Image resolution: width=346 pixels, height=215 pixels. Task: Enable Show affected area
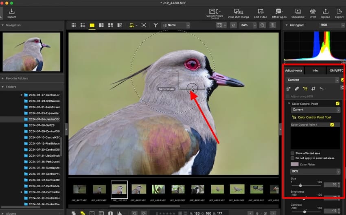292,153
